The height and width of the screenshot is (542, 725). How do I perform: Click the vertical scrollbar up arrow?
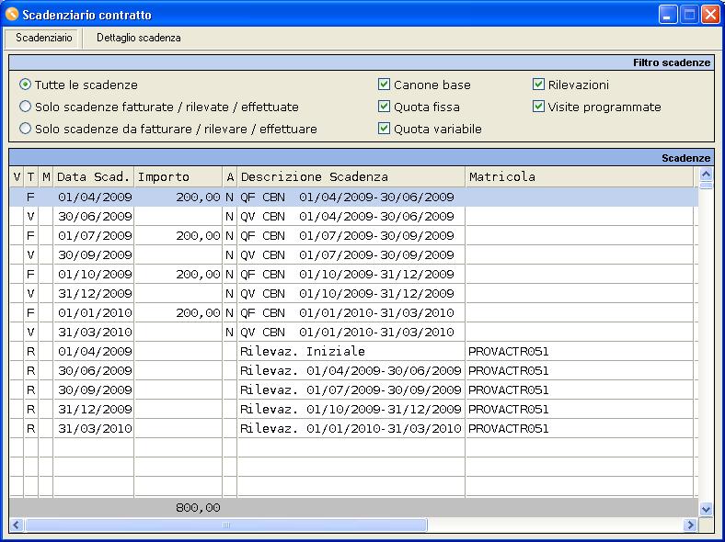(x=706, y=174)
